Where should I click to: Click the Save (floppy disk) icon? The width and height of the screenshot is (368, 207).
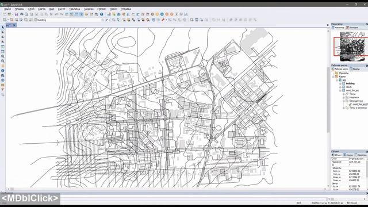[x=17, y=14]
